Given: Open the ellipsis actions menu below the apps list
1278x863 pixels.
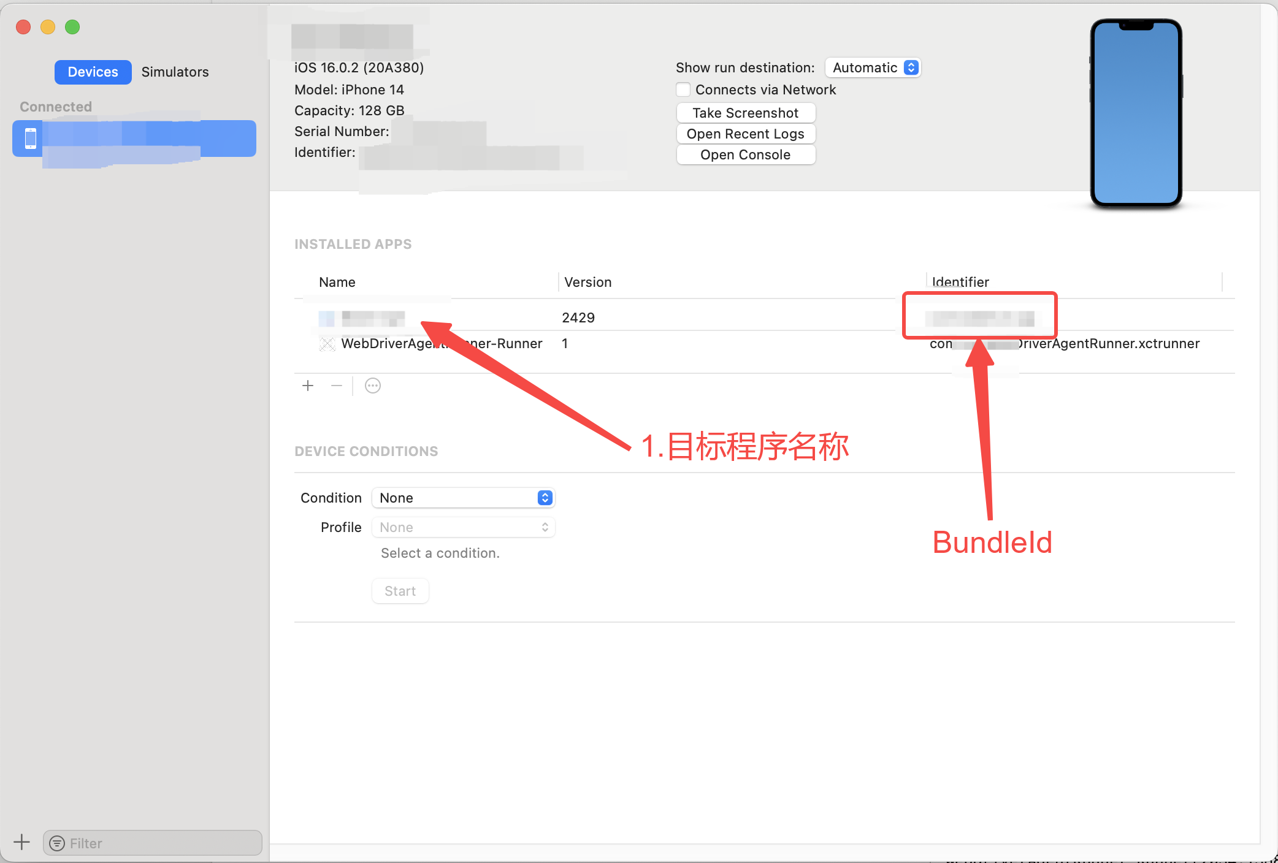Looking at the screenshot, I should (x=373, y=386).
